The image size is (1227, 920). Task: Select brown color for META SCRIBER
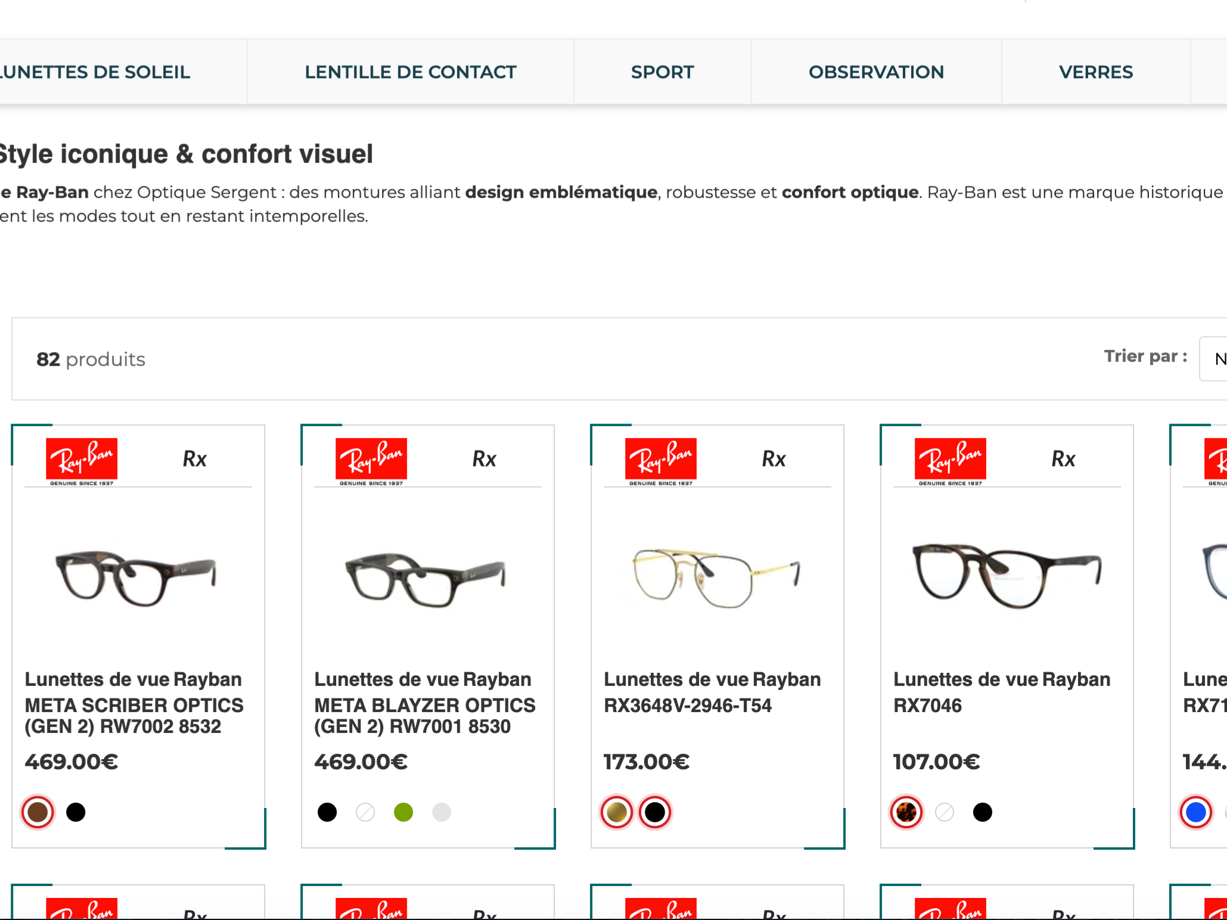[x=38, y=812]
